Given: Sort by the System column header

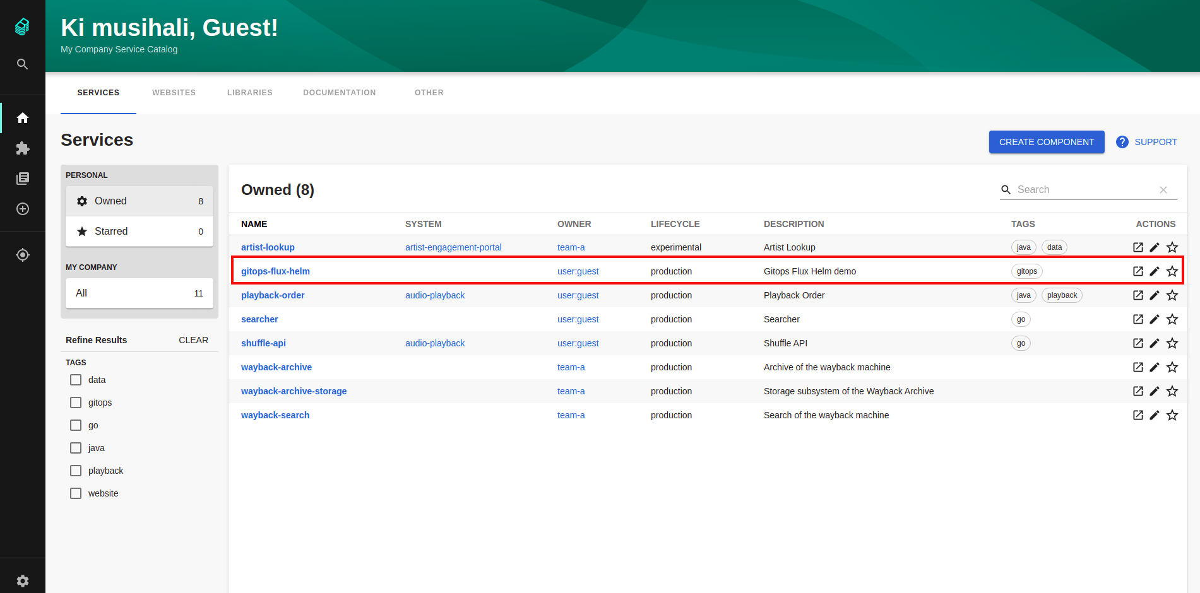Looking at the screenshot, I should coord(424,224).
